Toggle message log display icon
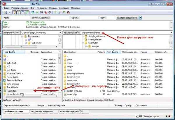175x120 pixels. click(x=14, y=12)
